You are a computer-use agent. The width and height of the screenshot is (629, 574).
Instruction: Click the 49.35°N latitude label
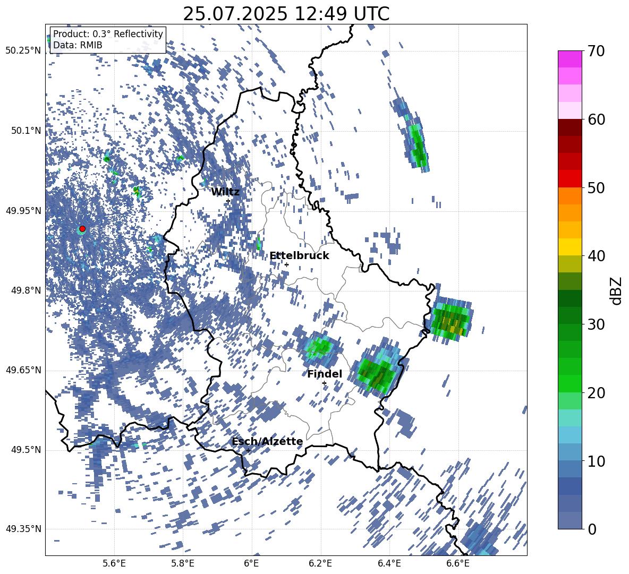point(23,529)
